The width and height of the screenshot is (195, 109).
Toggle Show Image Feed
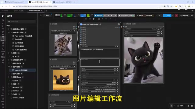(x=126, y=15)
